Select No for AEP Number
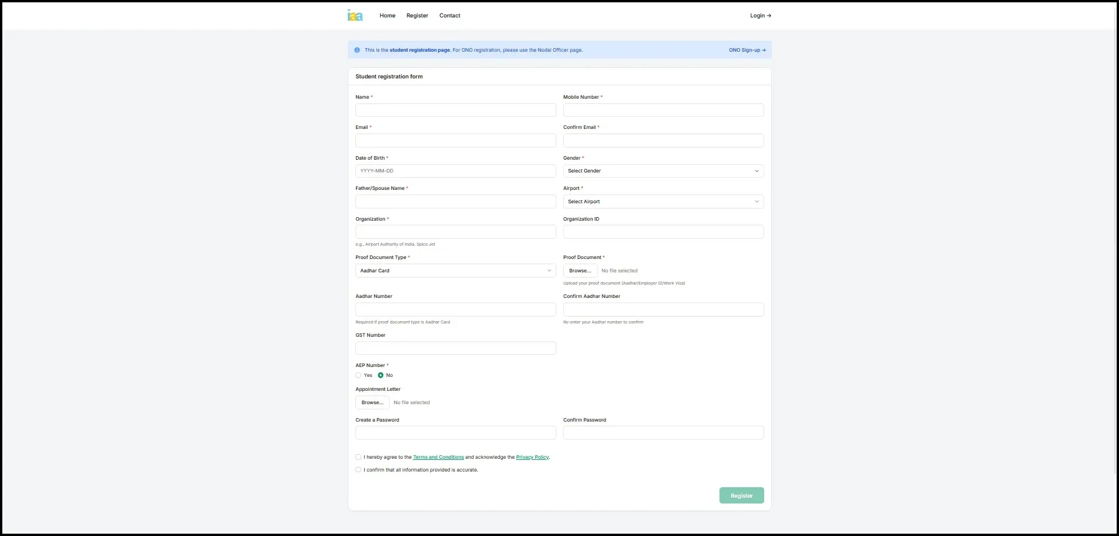1119x536 pixels. (x=381, y=375)
